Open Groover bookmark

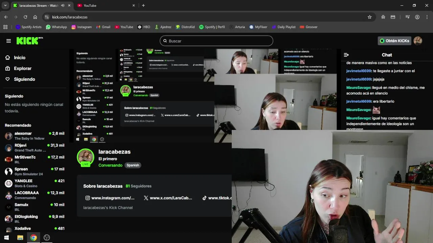tap(309, 27)
